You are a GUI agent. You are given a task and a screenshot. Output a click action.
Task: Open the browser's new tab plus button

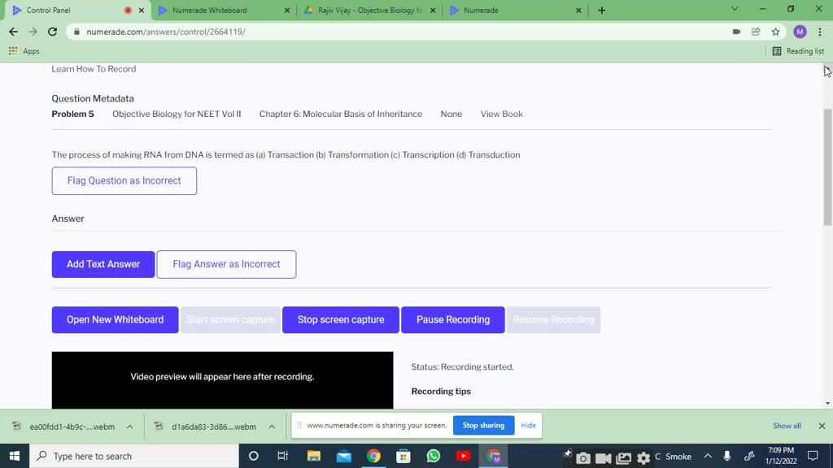(x=602, y=11)
